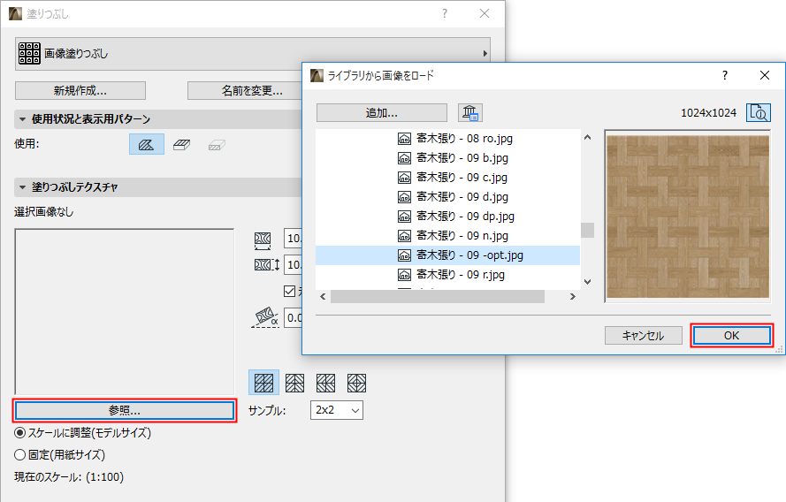
Task: Select スケールに調整(モデルサイズ) radio button
Action: 20,432
